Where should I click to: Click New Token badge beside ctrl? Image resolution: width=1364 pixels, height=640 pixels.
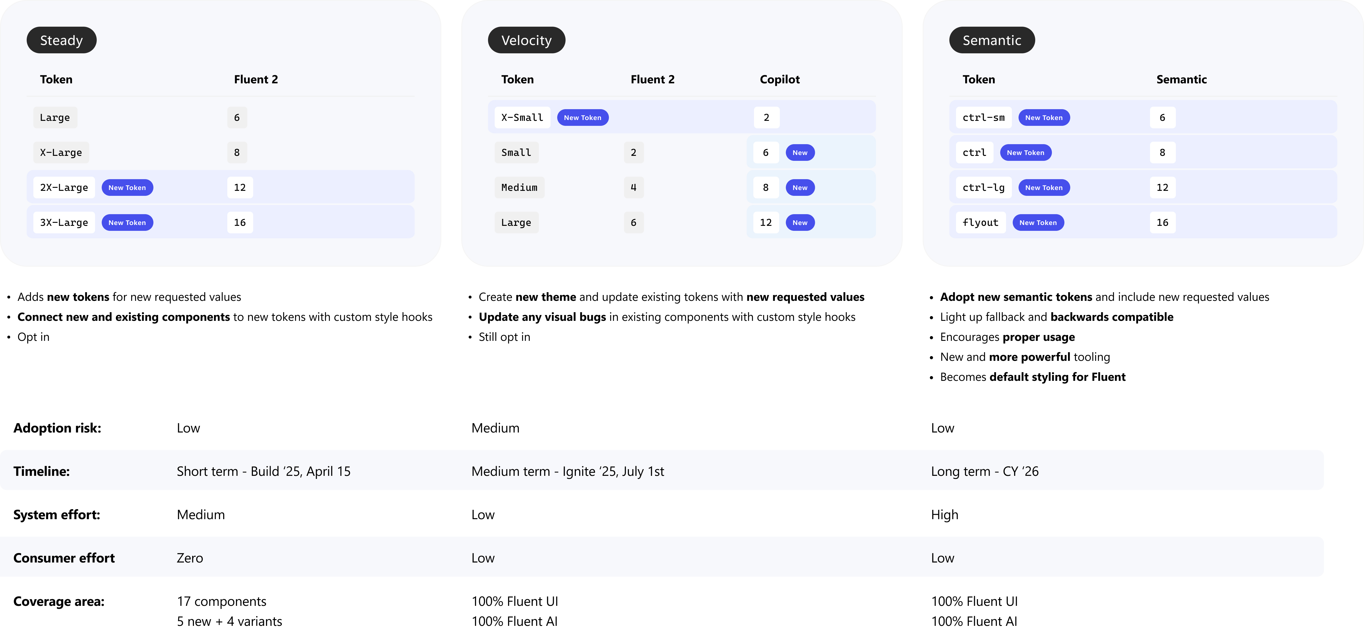coord(1026,152)
